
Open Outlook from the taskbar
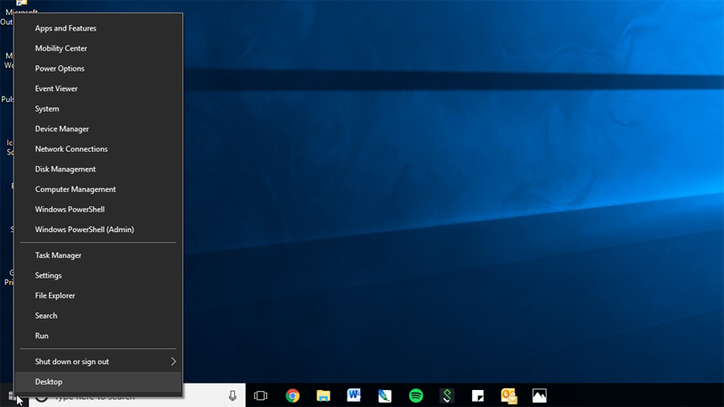click(509, 395)
